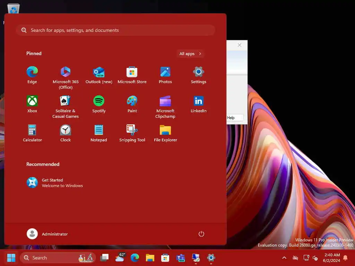
Task: Launch Microsoft 365 (Office) from pinned apps
Action: pyautogui.click(x=66, y=78)
